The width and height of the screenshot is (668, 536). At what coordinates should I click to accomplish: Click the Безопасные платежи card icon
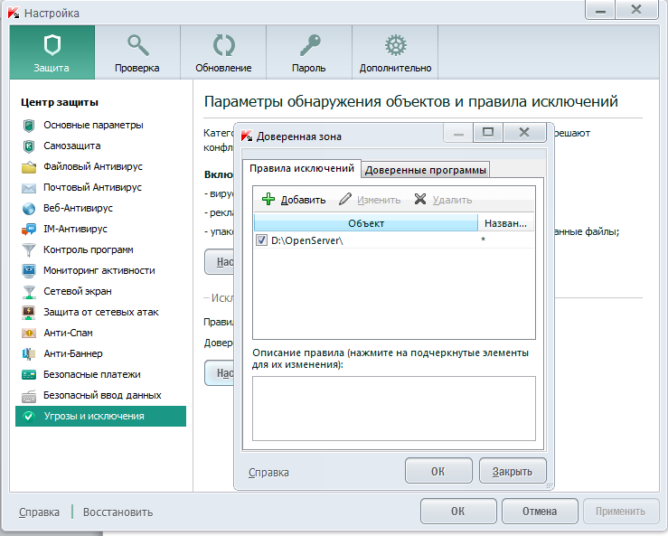(29, 375)
